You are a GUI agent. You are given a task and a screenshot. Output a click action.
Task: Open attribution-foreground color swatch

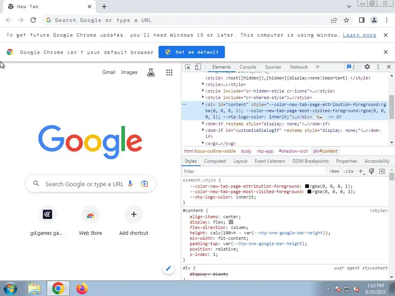coord(307,186)
